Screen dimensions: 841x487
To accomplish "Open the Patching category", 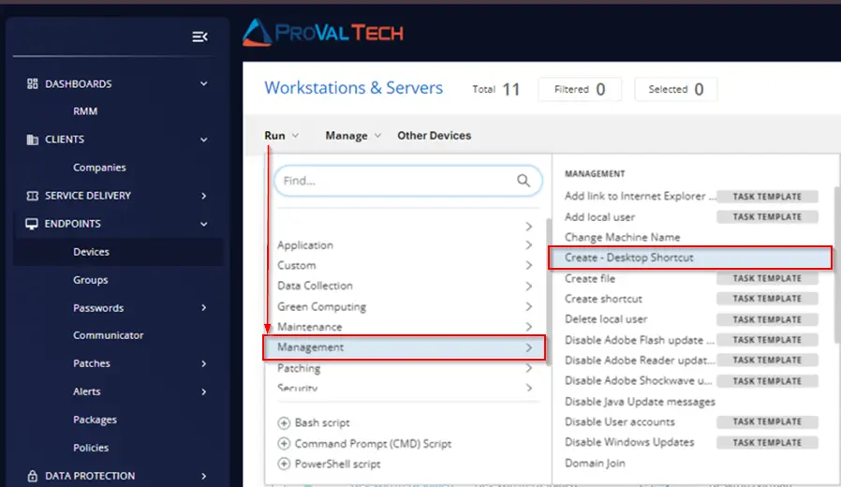I will point(405,368).
